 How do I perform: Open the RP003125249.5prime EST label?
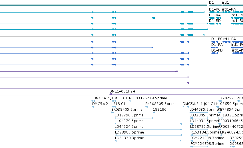[148, 98]
